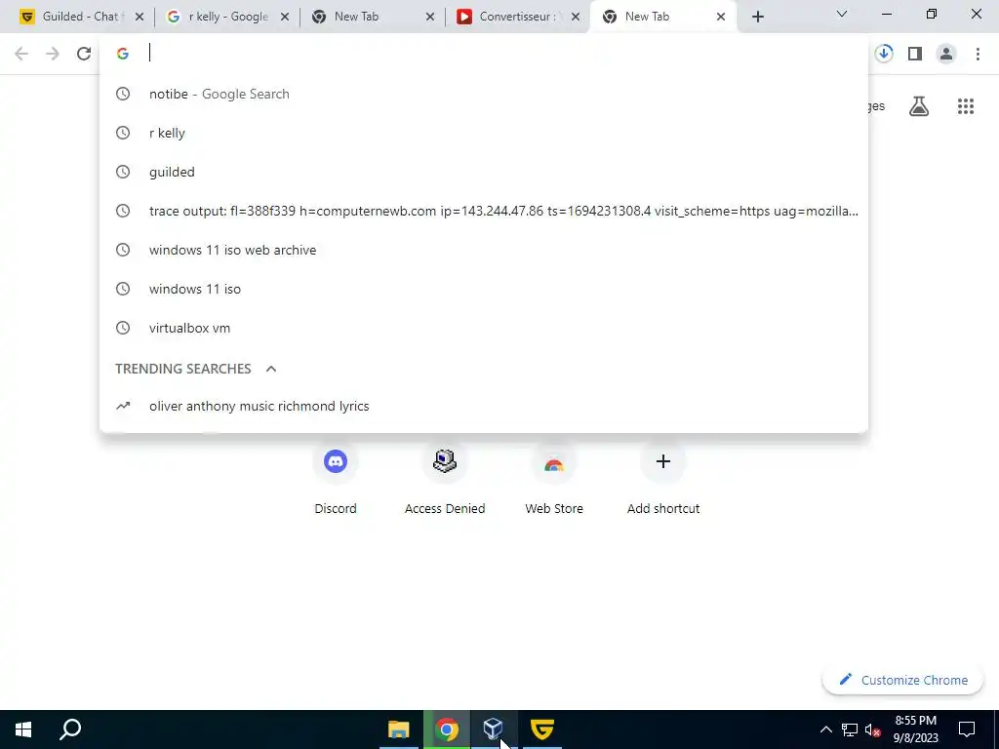The width and height of the screenshot is (999, 749).
Task: Show hidden system tray icons
Action: [x=825, y=729]
